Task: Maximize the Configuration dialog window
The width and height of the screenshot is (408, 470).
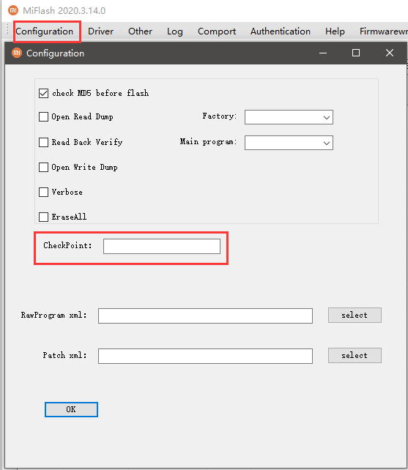Action: tap(356, 53)
